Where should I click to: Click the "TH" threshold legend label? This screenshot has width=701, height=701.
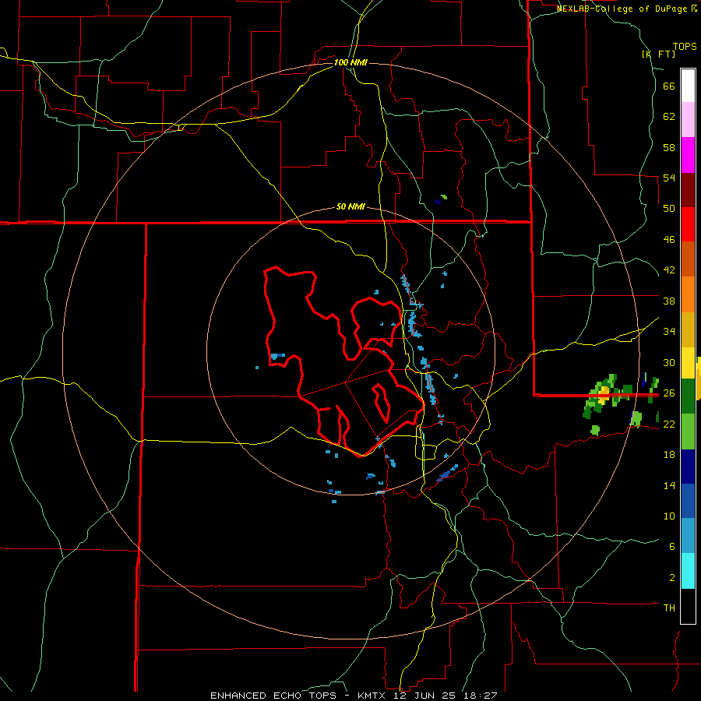[x=669, y=608]
